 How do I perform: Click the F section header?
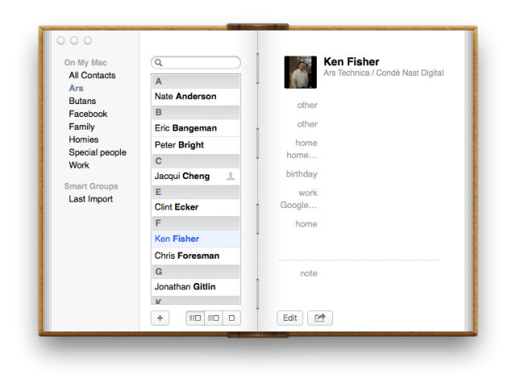pos(196,223)
